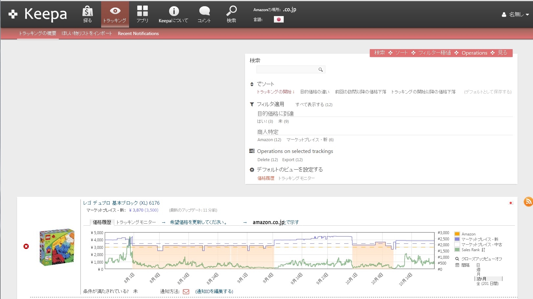The height and width of the screenshot is (299, 533).
Task: Click magnifier icon in search field
Action: click(x=321, y=69)
